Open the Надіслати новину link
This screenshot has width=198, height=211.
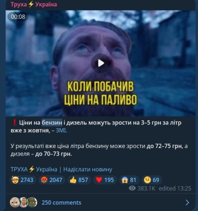pyautogui.click(x=87, y=169)
